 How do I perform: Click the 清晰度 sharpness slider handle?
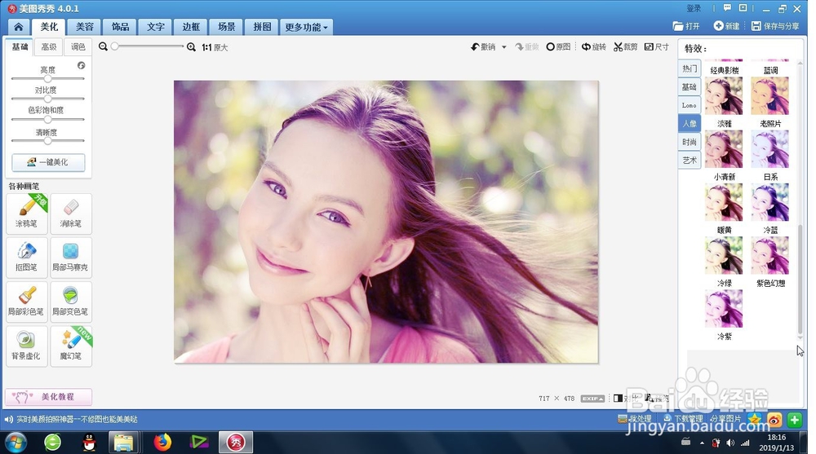48,140
